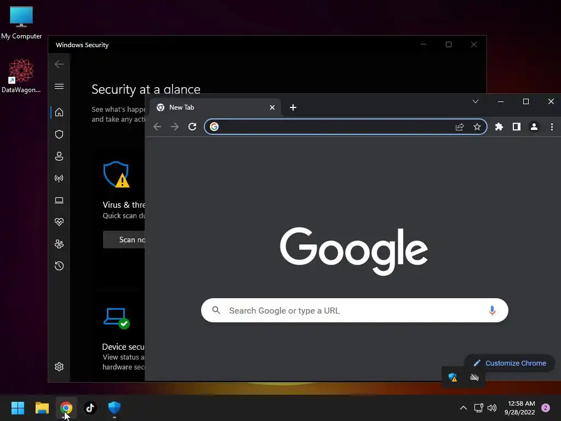Open Firewall & network protection icon in sidebar
561x421 pixels.
coord(59,178)
